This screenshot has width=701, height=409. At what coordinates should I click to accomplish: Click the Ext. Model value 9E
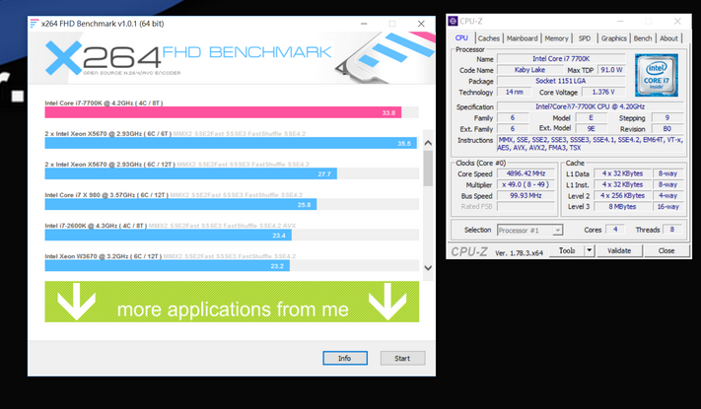(591, 129)
